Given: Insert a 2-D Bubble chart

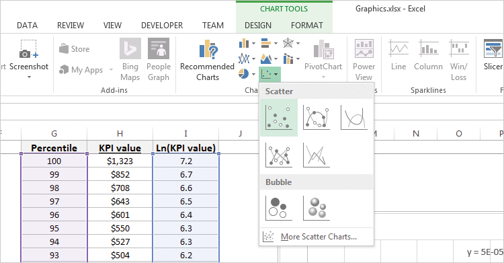Looking at the screenshot, I should click(279, 209).
